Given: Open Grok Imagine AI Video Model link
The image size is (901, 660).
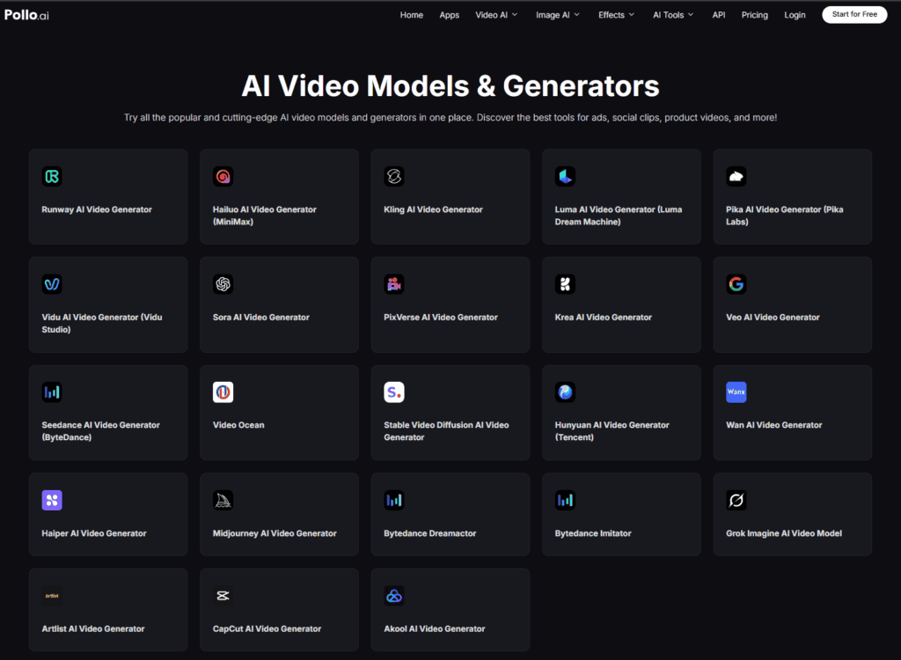Looking at the screenshot, I should (784, 533).
